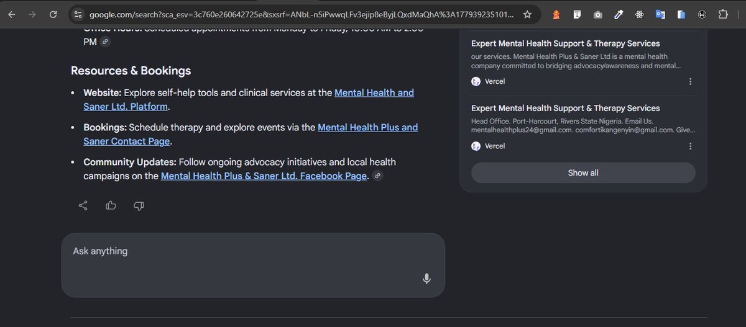Open the Lighthouse extension
Viewport: 746px width, 327px height.
point(556,14)
